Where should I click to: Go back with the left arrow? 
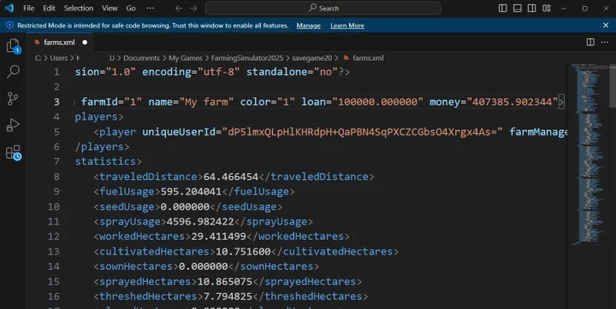(179, 9)
